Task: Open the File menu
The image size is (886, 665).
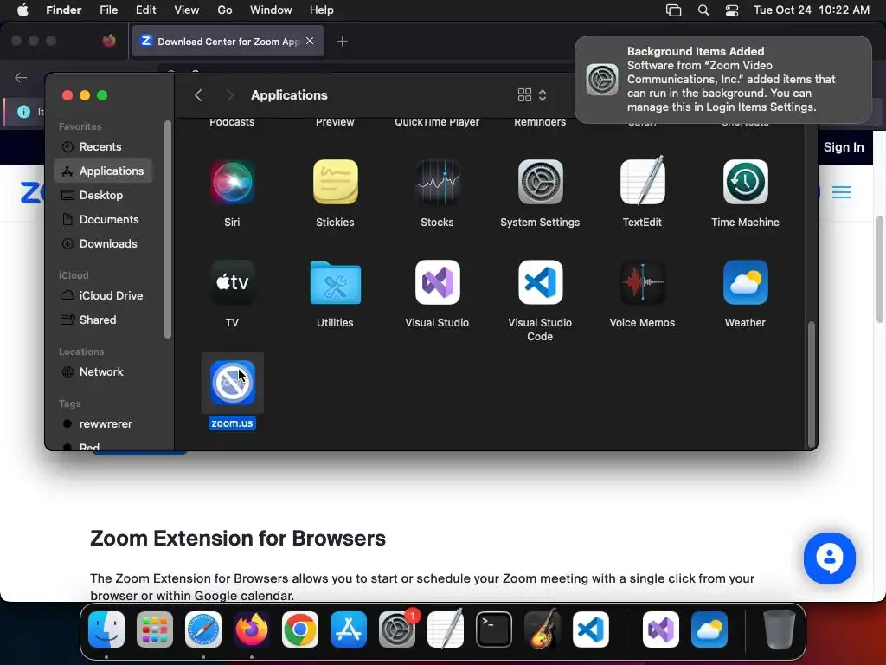Action: pyautogui.click(x=108, y=10)
